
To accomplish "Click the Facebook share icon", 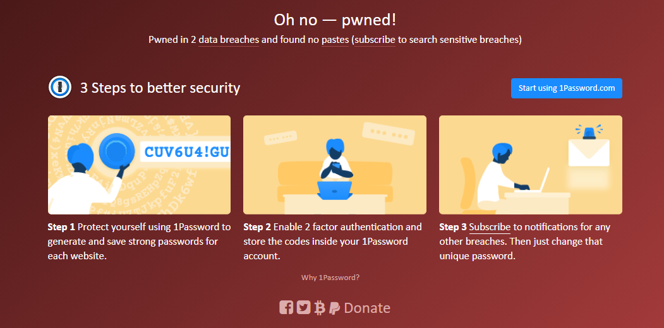I will point(286,308).
